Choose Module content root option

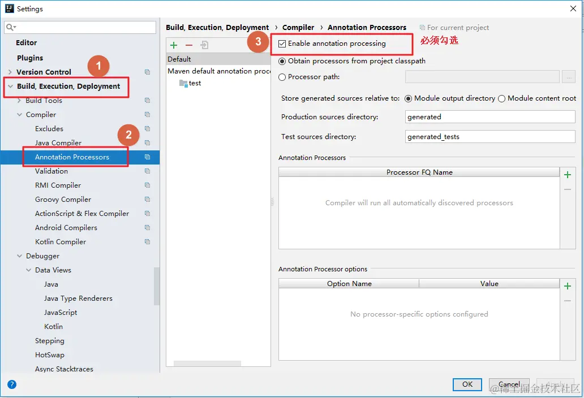point(502,98)
